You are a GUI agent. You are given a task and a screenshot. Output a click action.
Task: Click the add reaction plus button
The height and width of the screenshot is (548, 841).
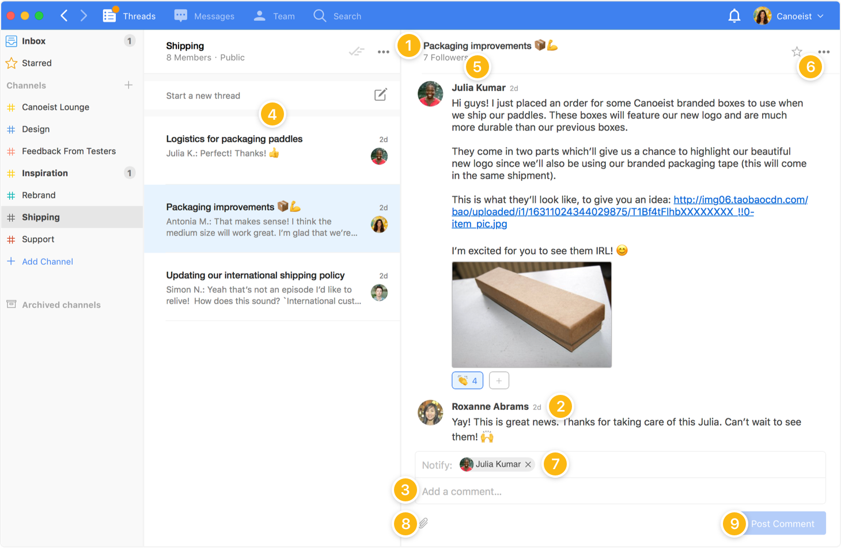pyautogui.click(x=499, y=380)
